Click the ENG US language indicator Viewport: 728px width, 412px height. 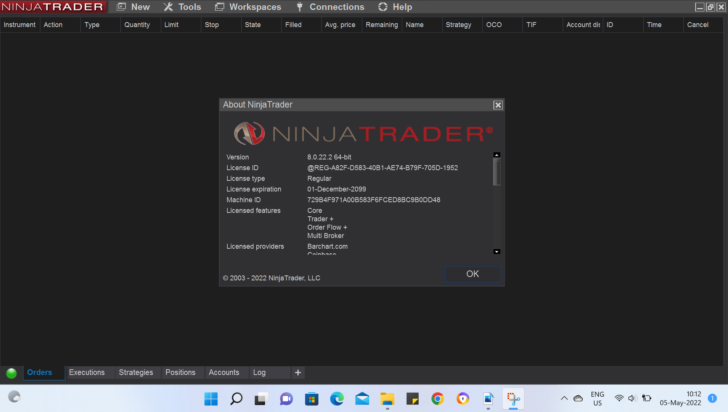click(598, 399)
